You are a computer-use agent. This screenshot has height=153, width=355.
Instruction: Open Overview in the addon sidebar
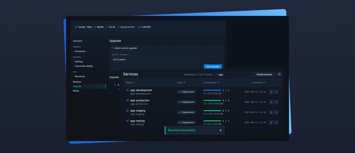78,41
